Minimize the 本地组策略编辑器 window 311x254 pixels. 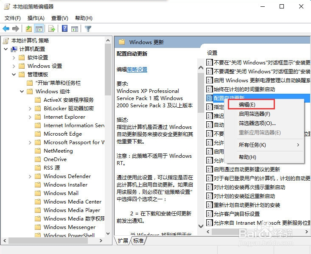point(263,6)
